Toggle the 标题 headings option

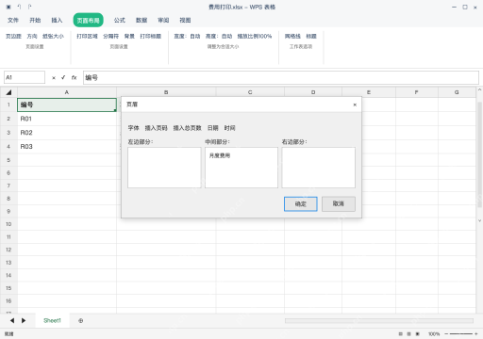[311, 37]
